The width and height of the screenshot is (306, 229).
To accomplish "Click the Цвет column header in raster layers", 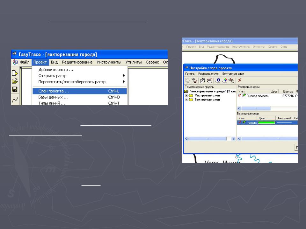I will [274, 91].
